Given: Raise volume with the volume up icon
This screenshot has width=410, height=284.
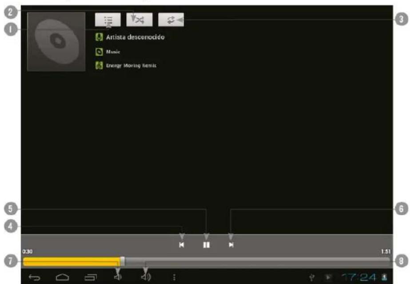Looking at the screenshot, I should coord(146,277).
